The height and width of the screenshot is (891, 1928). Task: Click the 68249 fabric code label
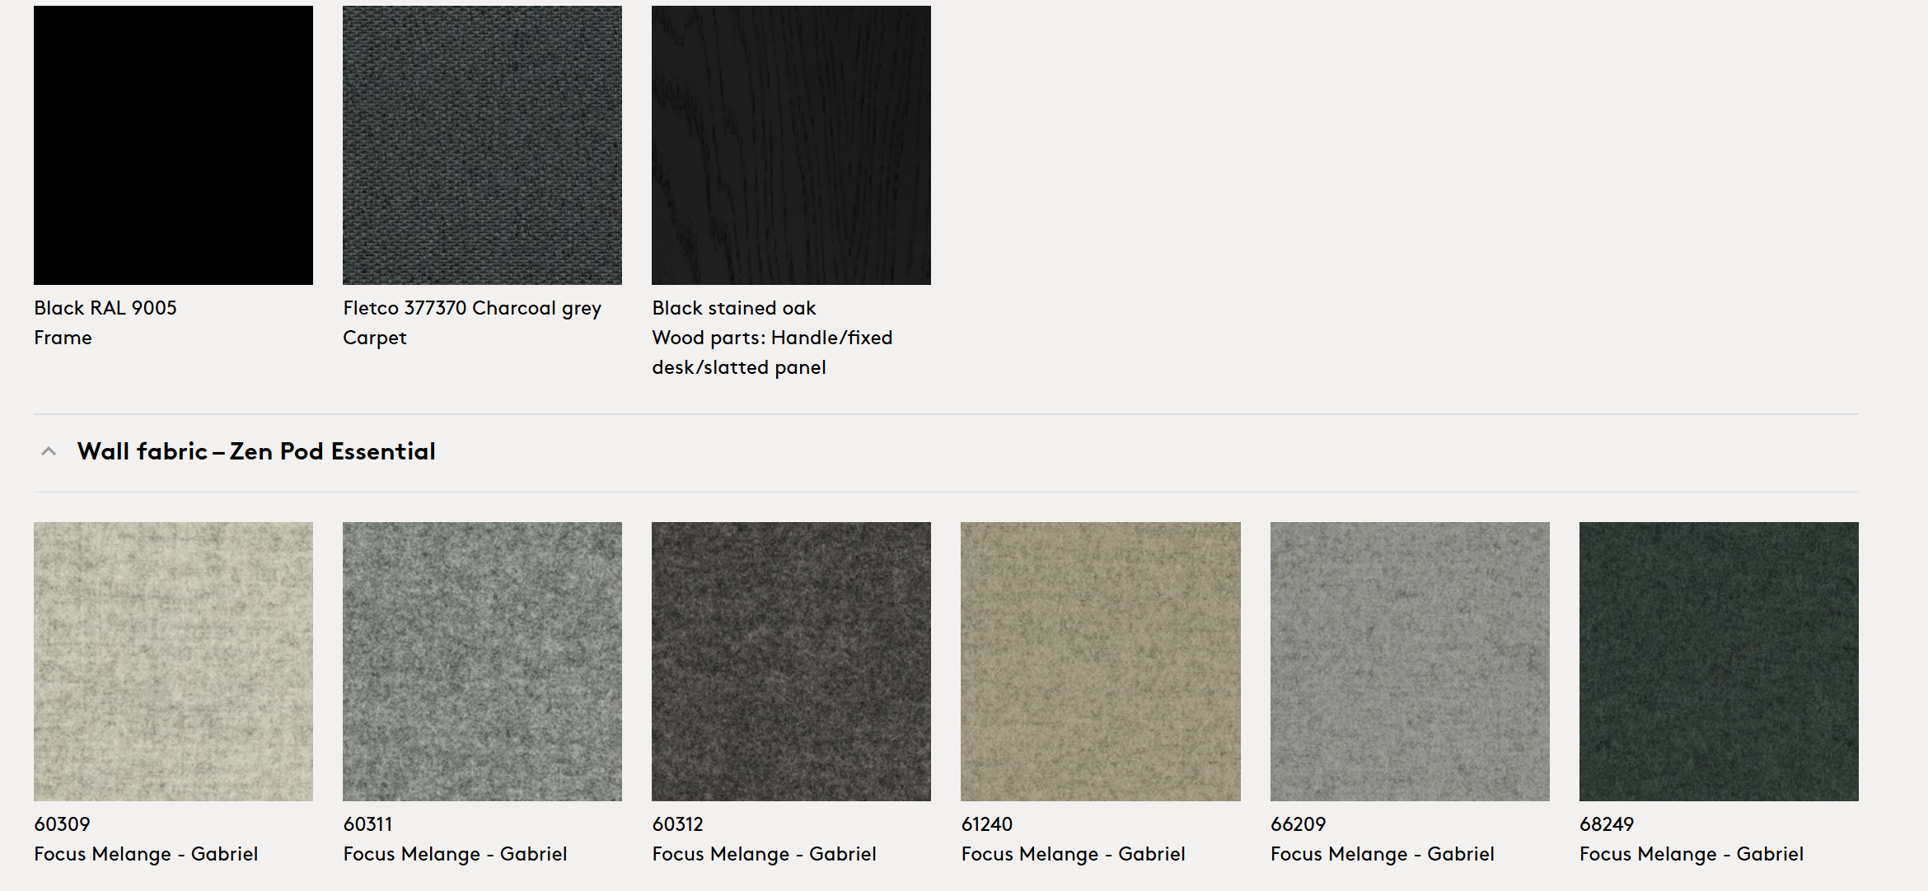tap(1606, 824)
